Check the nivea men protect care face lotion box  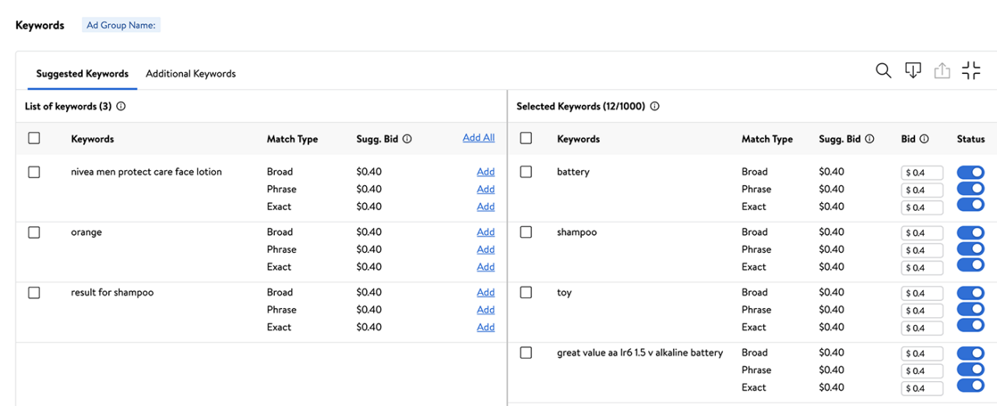click(x=34, y=172)
